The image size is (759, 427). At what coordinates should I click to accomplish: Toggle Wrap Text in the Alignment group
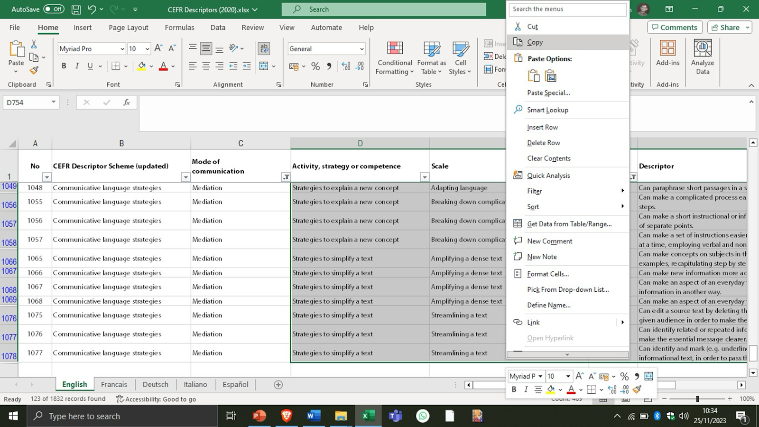(264, 48)
